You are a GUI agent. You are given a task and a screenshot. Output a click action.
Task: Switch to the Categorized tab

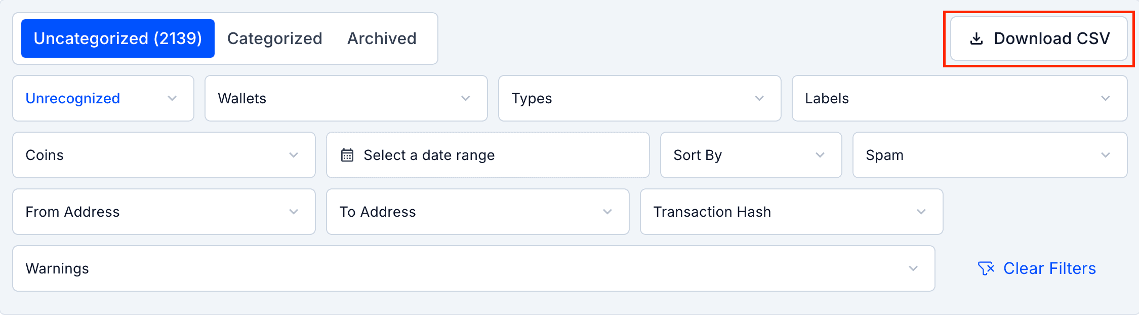(275, 38)
